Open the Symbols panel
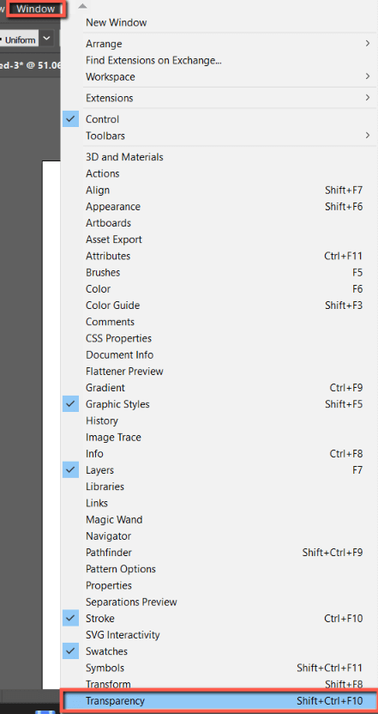The height and width of the screenshot is (714, 378). click(219, 668)
